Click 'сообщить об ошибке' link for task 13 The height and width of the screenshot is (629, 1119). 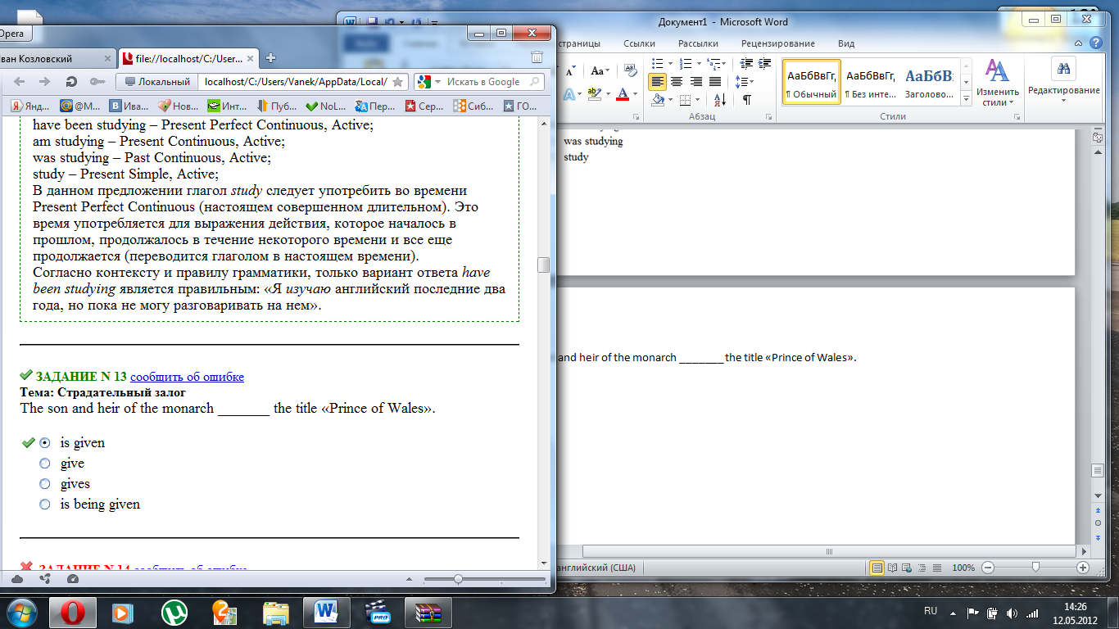coord(187,377)
